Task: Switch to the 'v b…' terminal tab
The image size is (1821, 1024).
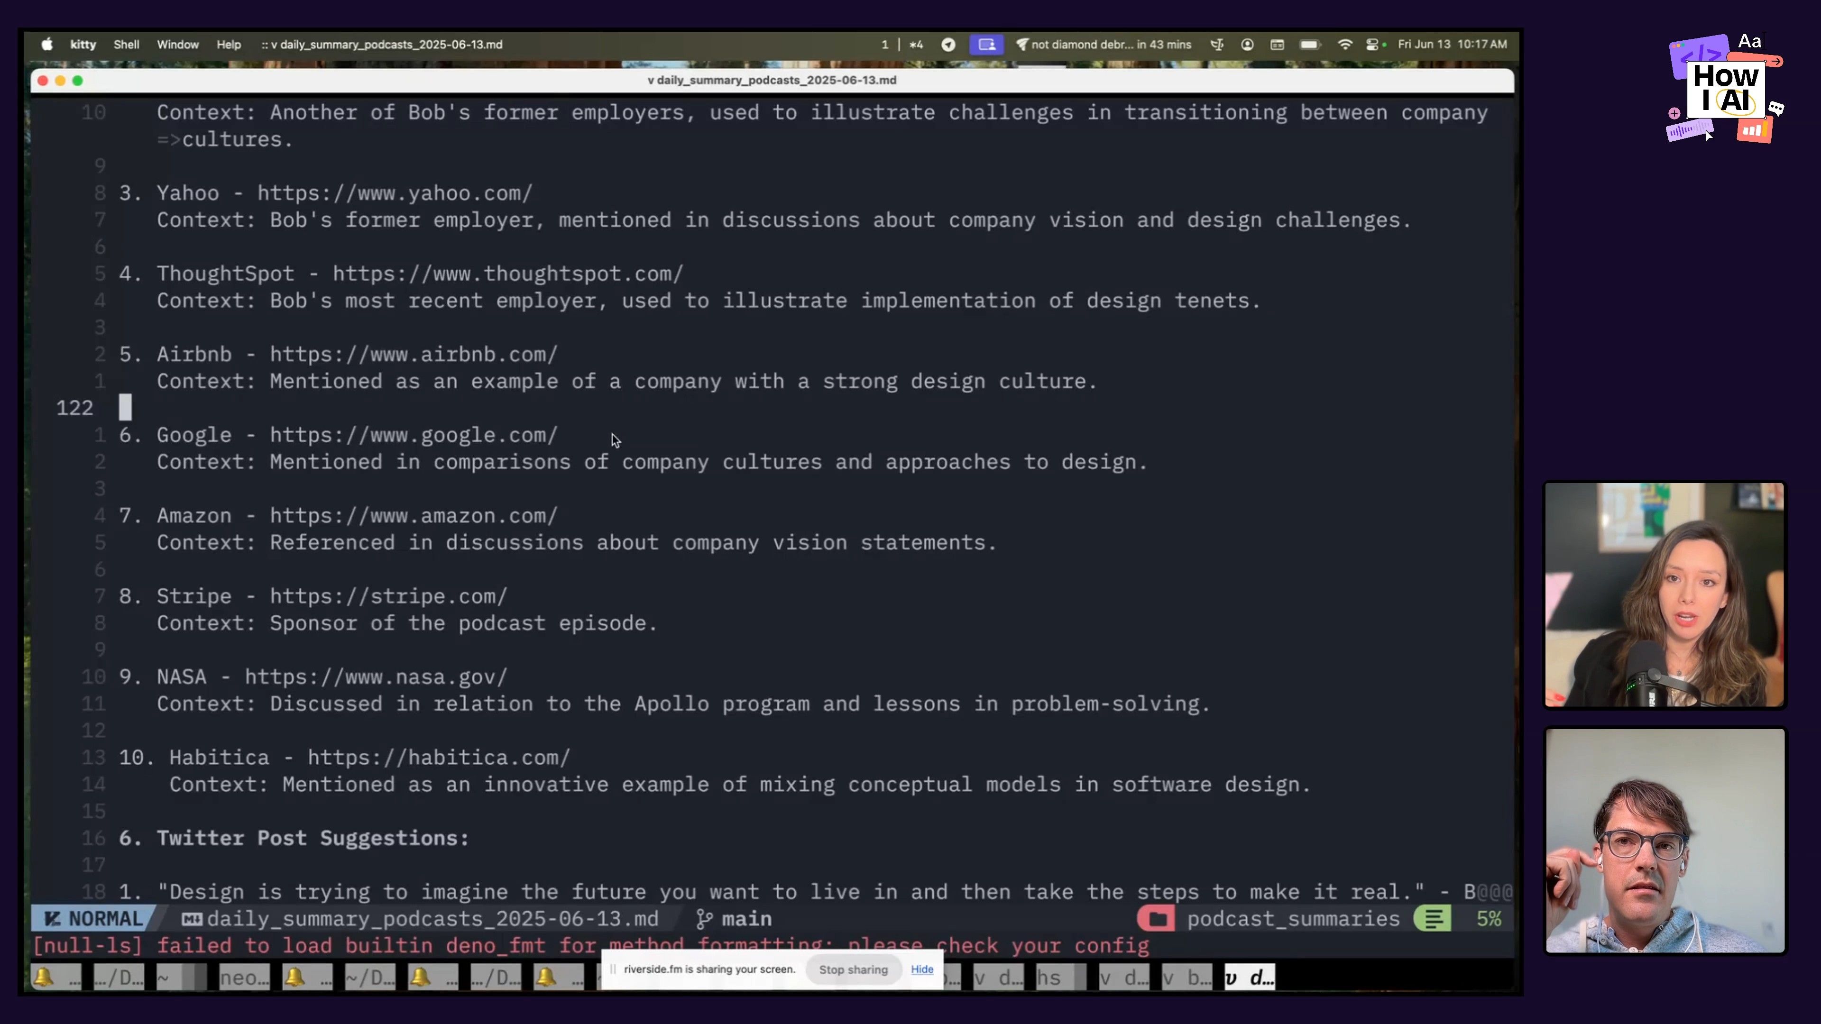Action: pyautogui.click(x=1187, y=978)
